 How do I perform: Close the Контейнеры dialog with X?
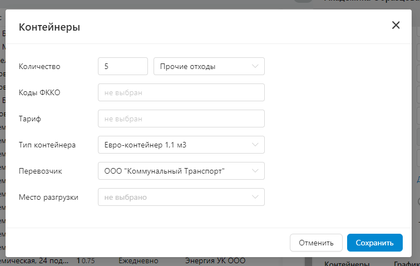coord(396,25)
